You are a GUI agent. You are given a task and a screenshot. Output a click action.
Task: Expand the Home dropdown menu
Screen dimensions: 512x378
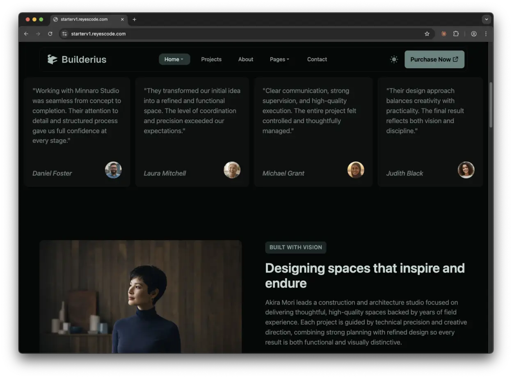click(174, 60)
